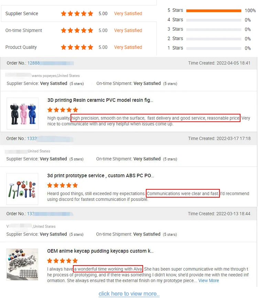Click the Product Quality star rating
258x300 pixels.
[77, 47]
